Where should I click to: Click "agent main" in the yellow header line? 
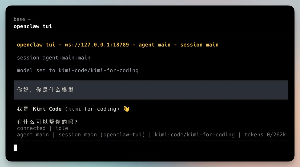[x=154, y=45]
